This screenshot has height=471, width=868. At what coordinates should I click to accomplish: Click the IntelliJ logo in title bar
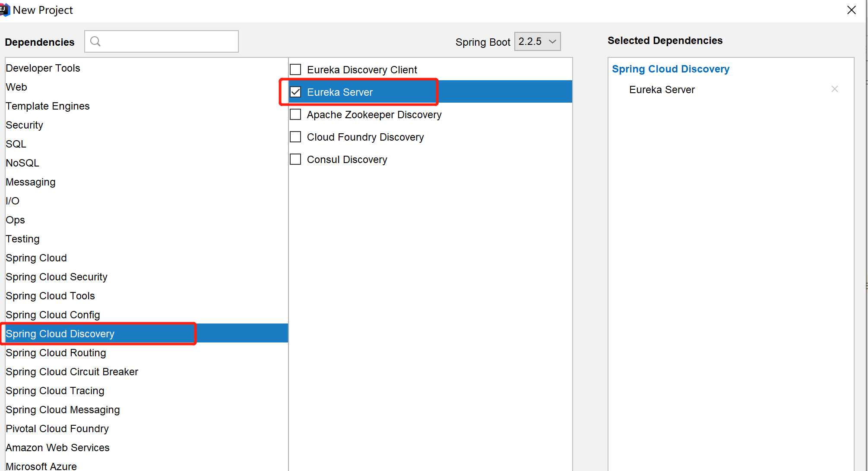[x=4, y=9]
